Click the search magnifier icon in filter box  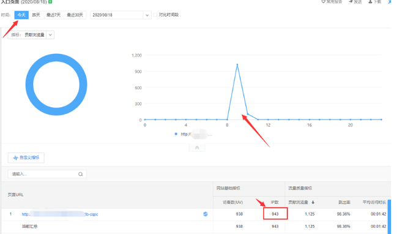pos(81,174)
